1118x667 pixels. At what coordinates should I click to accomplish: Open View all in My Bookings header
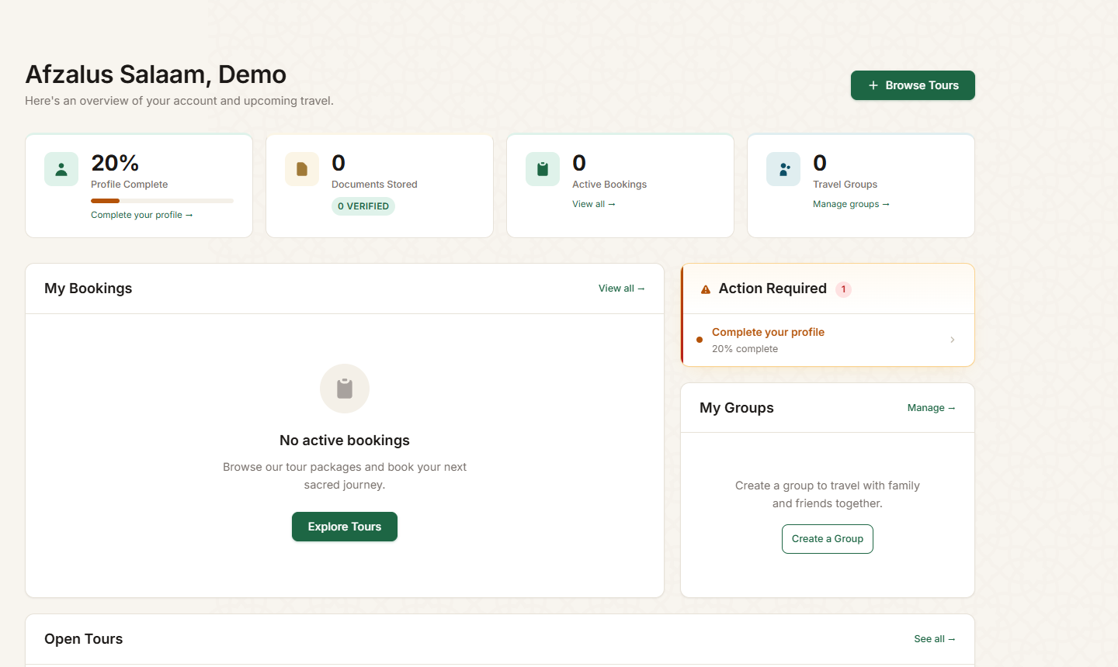[621, 289]
